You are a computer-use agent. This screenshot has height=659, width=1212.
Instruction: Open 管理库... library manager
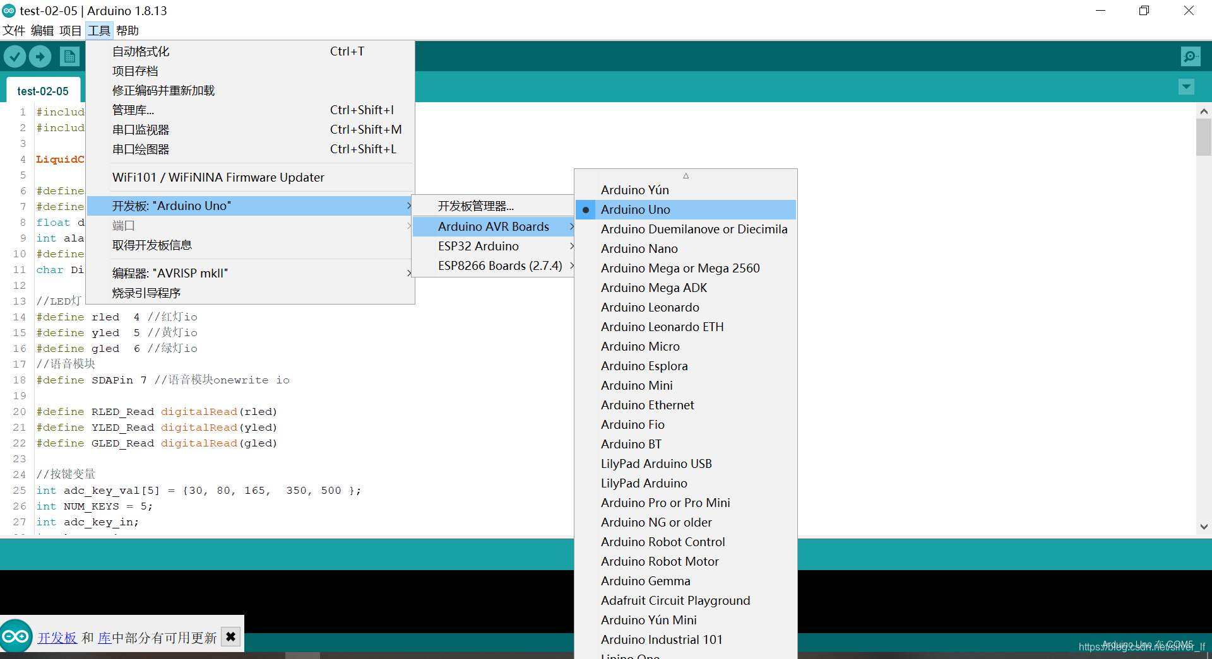pos(250,110)
